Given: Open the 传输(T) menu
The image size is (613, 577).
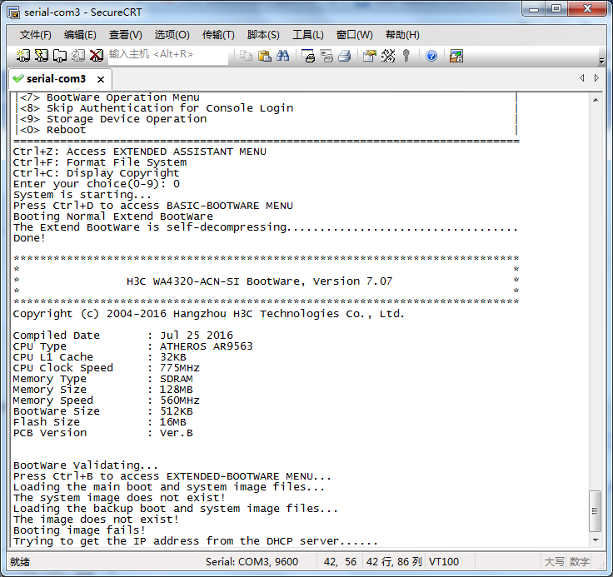Looking at the screenshot, I should [218, 35].
